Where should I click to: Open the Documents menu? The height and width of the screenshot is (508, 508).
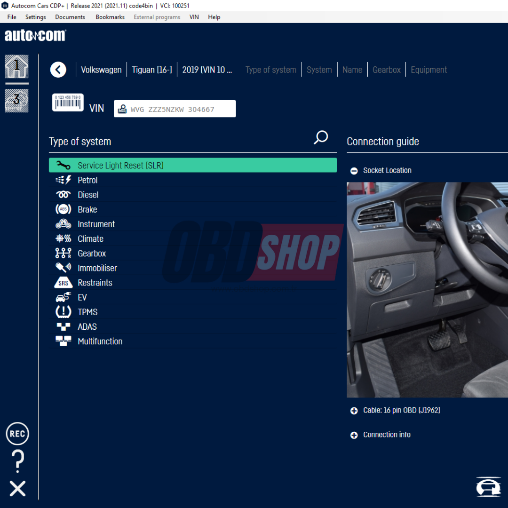click(70, 17)
